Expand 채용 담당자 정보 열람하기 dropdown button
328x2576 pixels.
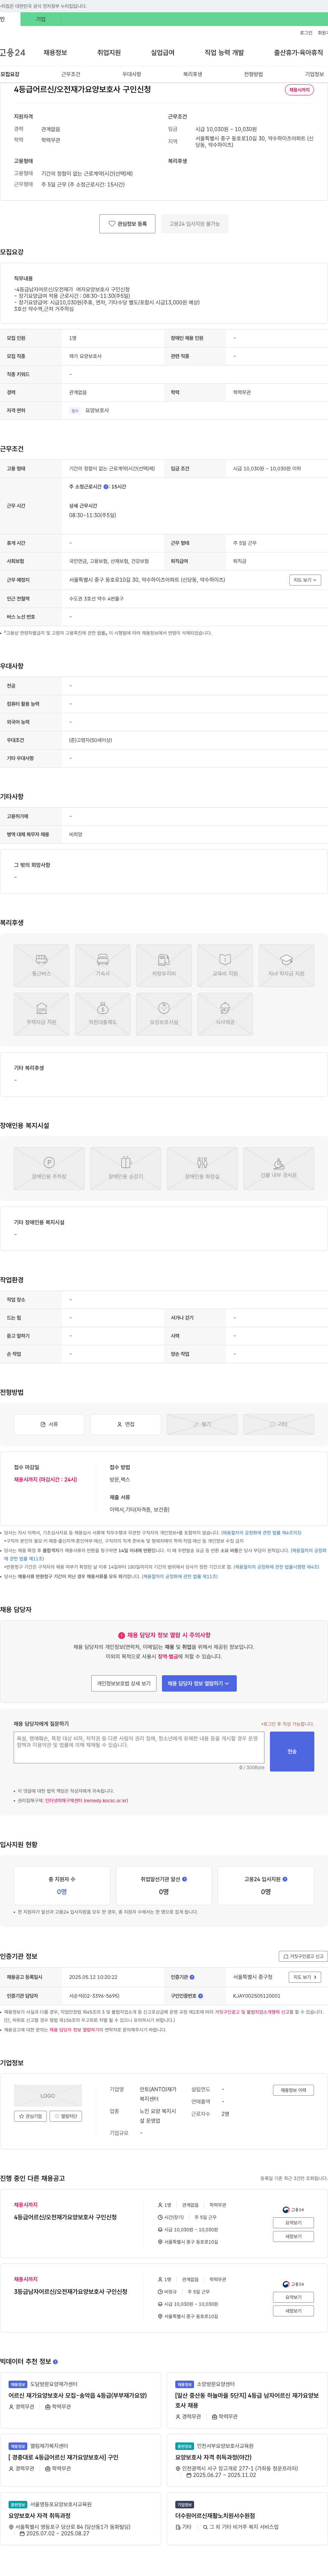pyautogui.click(x=199, y=1683)
